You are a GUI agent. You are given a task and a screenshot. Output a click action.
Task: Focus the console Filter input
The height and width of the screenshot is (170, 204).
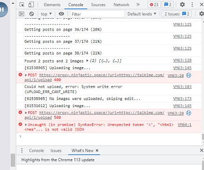click(97, 14)
